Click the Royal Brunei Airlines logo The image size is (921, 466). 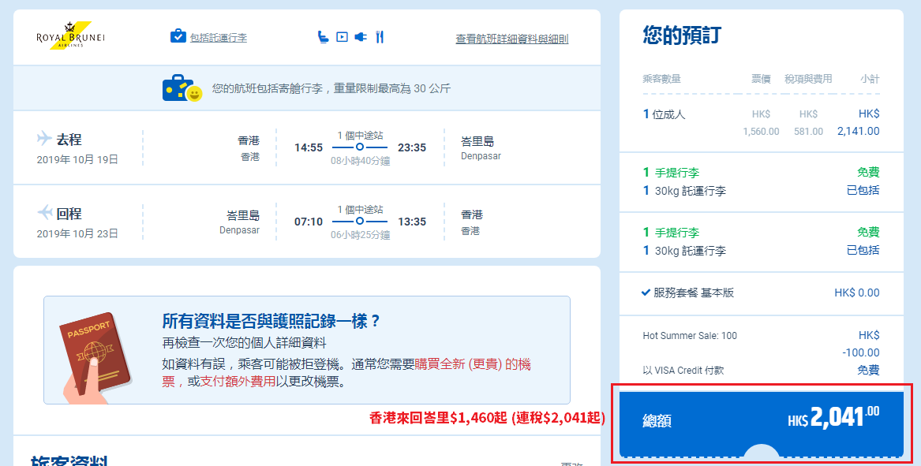point(70,35)
